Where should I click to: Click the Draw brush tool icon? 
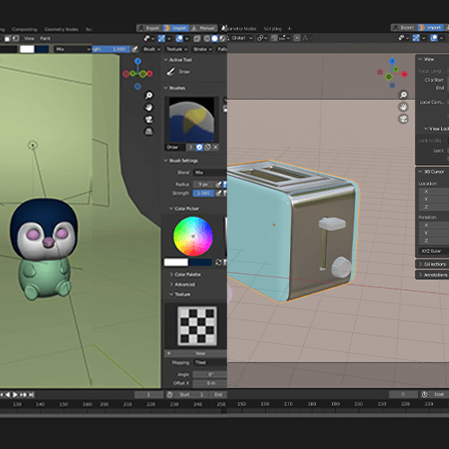tap(171, 72)
